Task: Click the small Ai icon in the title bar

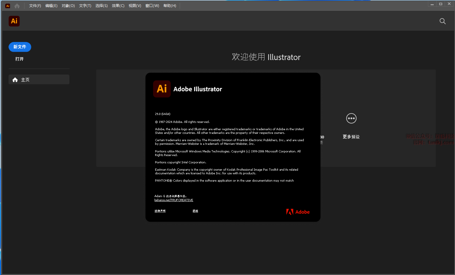Action: click(8, 6)
